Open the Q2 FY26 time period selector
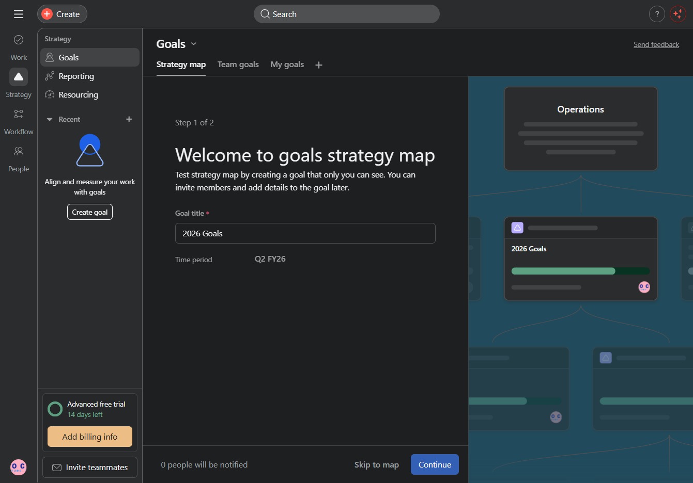The height and width of the screenshot is (483, 693). point(270,259)
